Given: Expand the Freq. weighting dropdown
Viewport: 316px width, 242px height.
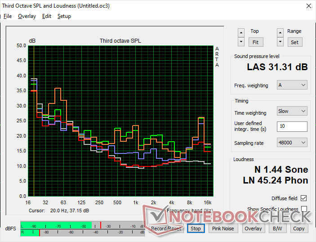Looking at the screenshot, I should (292, 85).
